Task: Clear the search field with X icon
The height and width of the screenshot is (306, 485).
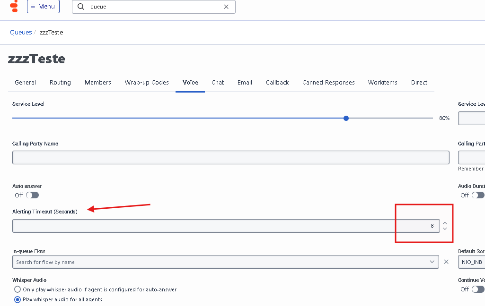Action: pyautogui.click(x=226, y=7)
